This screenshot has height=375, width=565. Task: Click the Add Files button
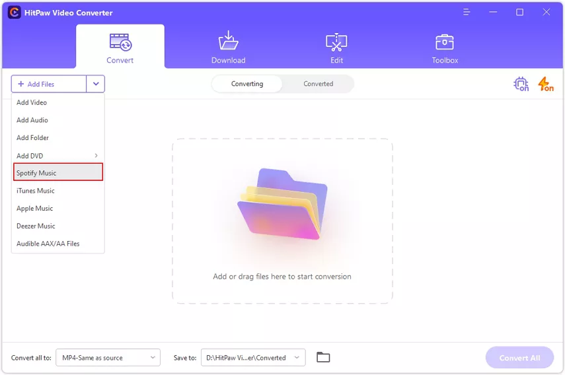click(49, 84)
